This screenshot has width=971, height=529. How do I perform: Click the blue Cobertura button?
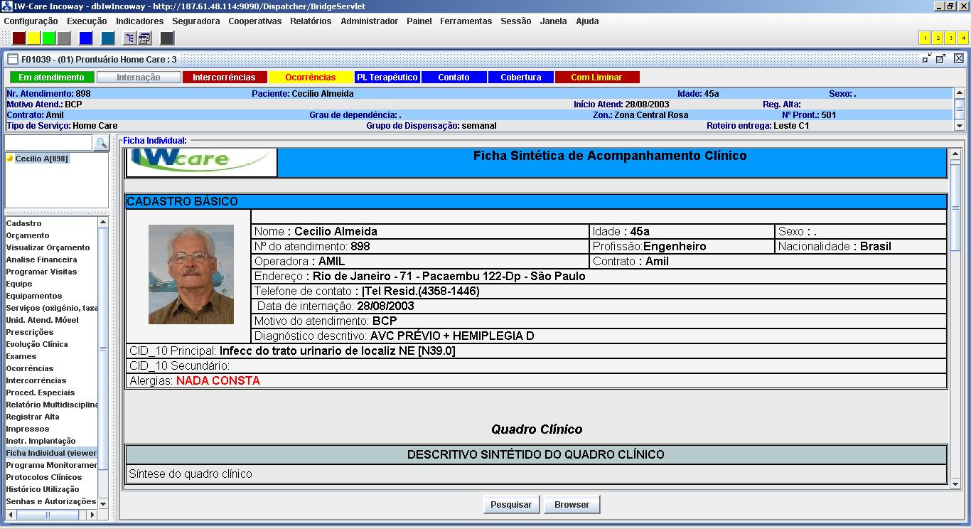[521, 78]
